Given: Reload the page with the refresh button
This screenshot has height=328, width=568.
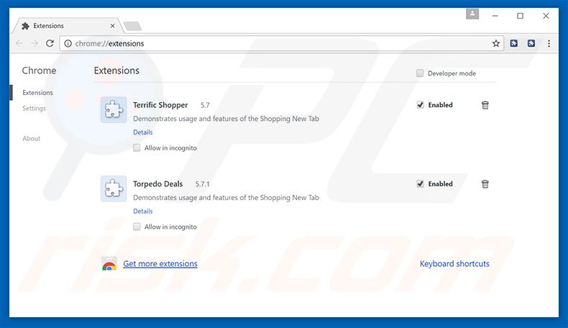Looking at the screenshot, I should [50, 43].
